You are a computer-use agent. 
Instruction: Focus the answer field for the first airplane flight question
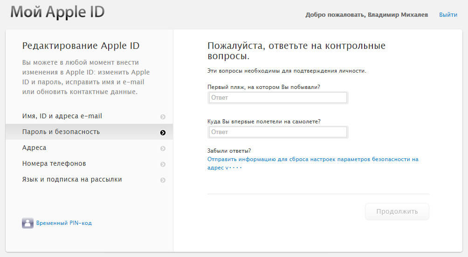coord(277,132)
